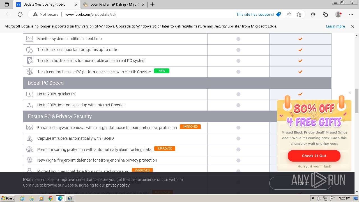Click the FaceID intruder capture icon
Screen dimensions: 359x202
coord(29,138)
